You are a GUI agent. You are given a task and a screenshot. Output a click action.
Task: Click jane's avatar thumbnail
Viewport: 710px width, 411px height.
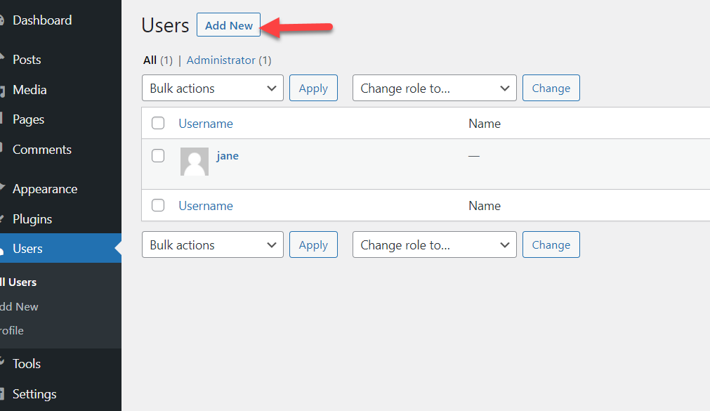[x=195, y=162]
